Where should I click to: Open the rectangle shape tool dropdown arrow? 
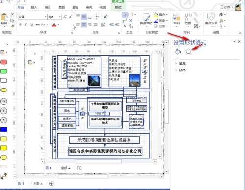(135, 15)
